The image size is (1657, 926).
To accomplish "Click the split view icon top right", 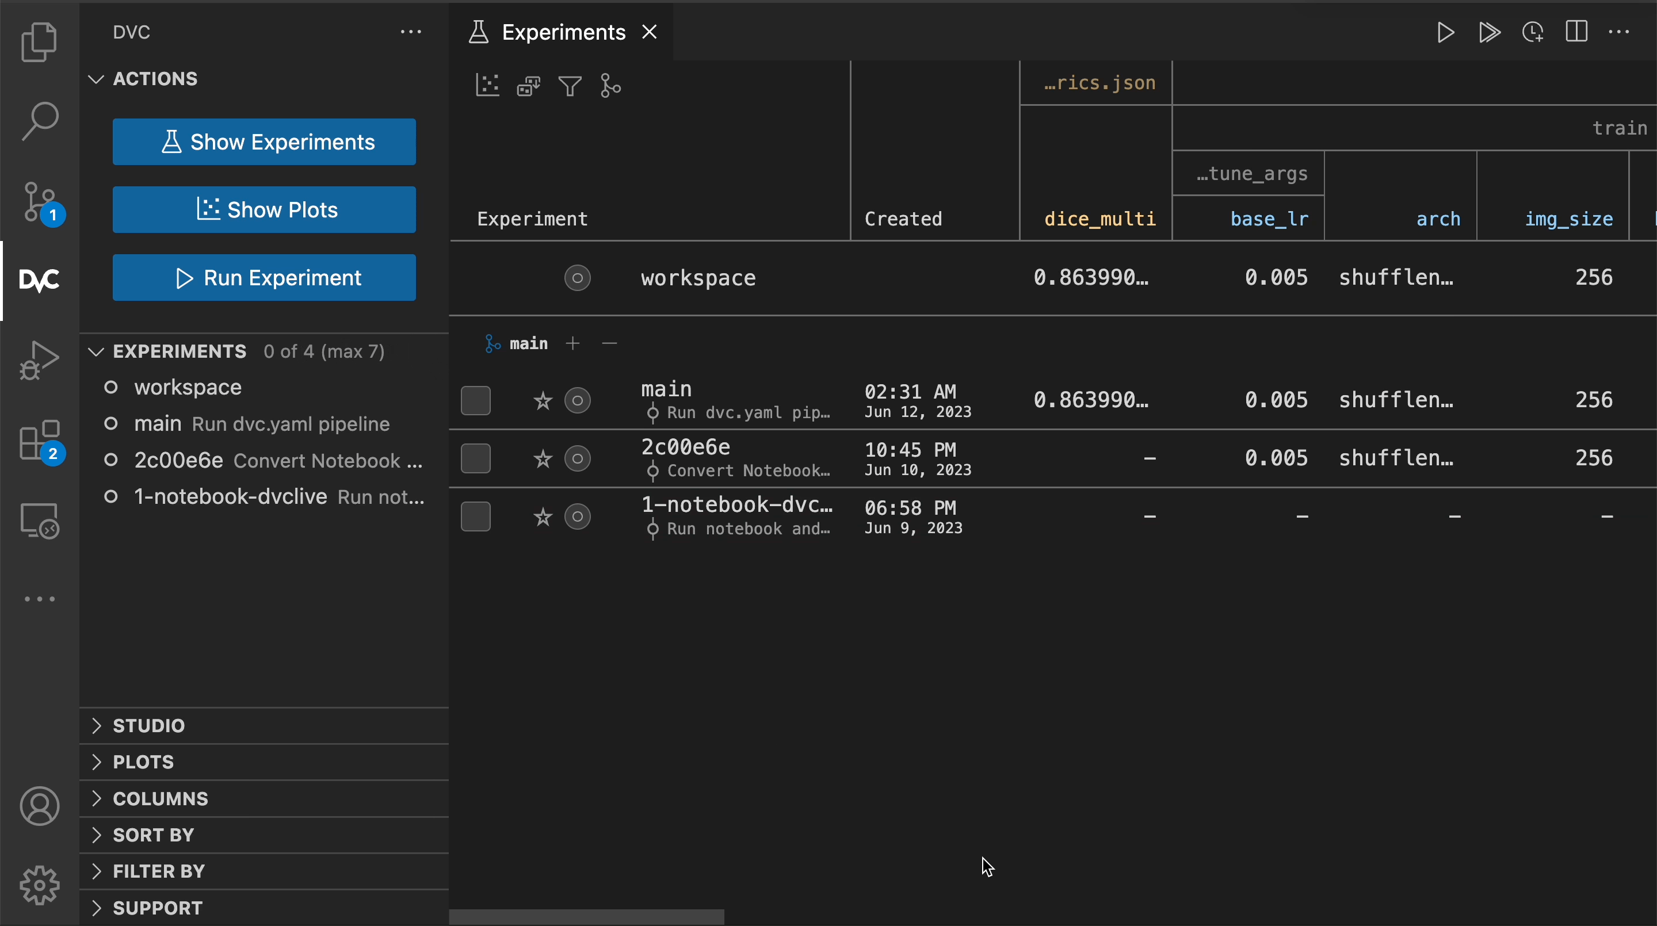I will [1576, 32].
